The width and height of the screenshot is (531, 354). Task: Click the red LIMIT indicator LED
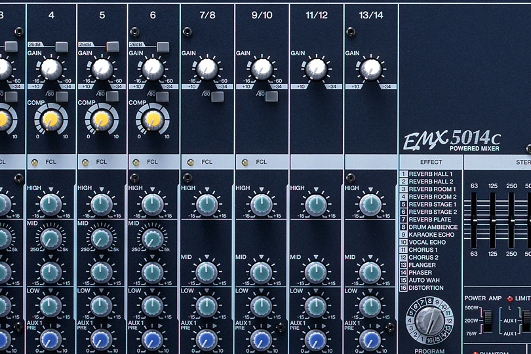click(x=509, y=298)
